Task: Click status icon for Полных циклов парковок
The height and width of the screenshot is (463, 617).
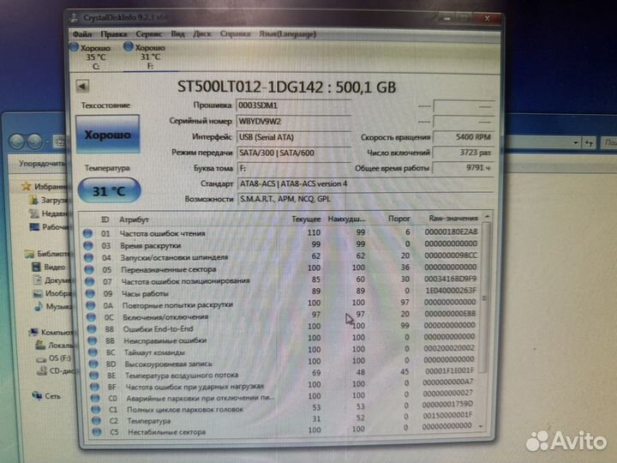Action: click(96, 410)
